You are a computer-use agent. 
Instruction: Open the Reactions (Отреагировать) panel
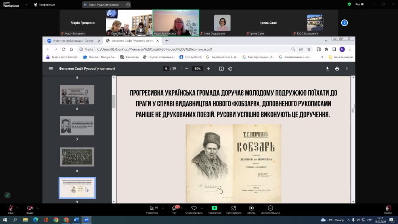pyautogui.click(x=194, y=209)
